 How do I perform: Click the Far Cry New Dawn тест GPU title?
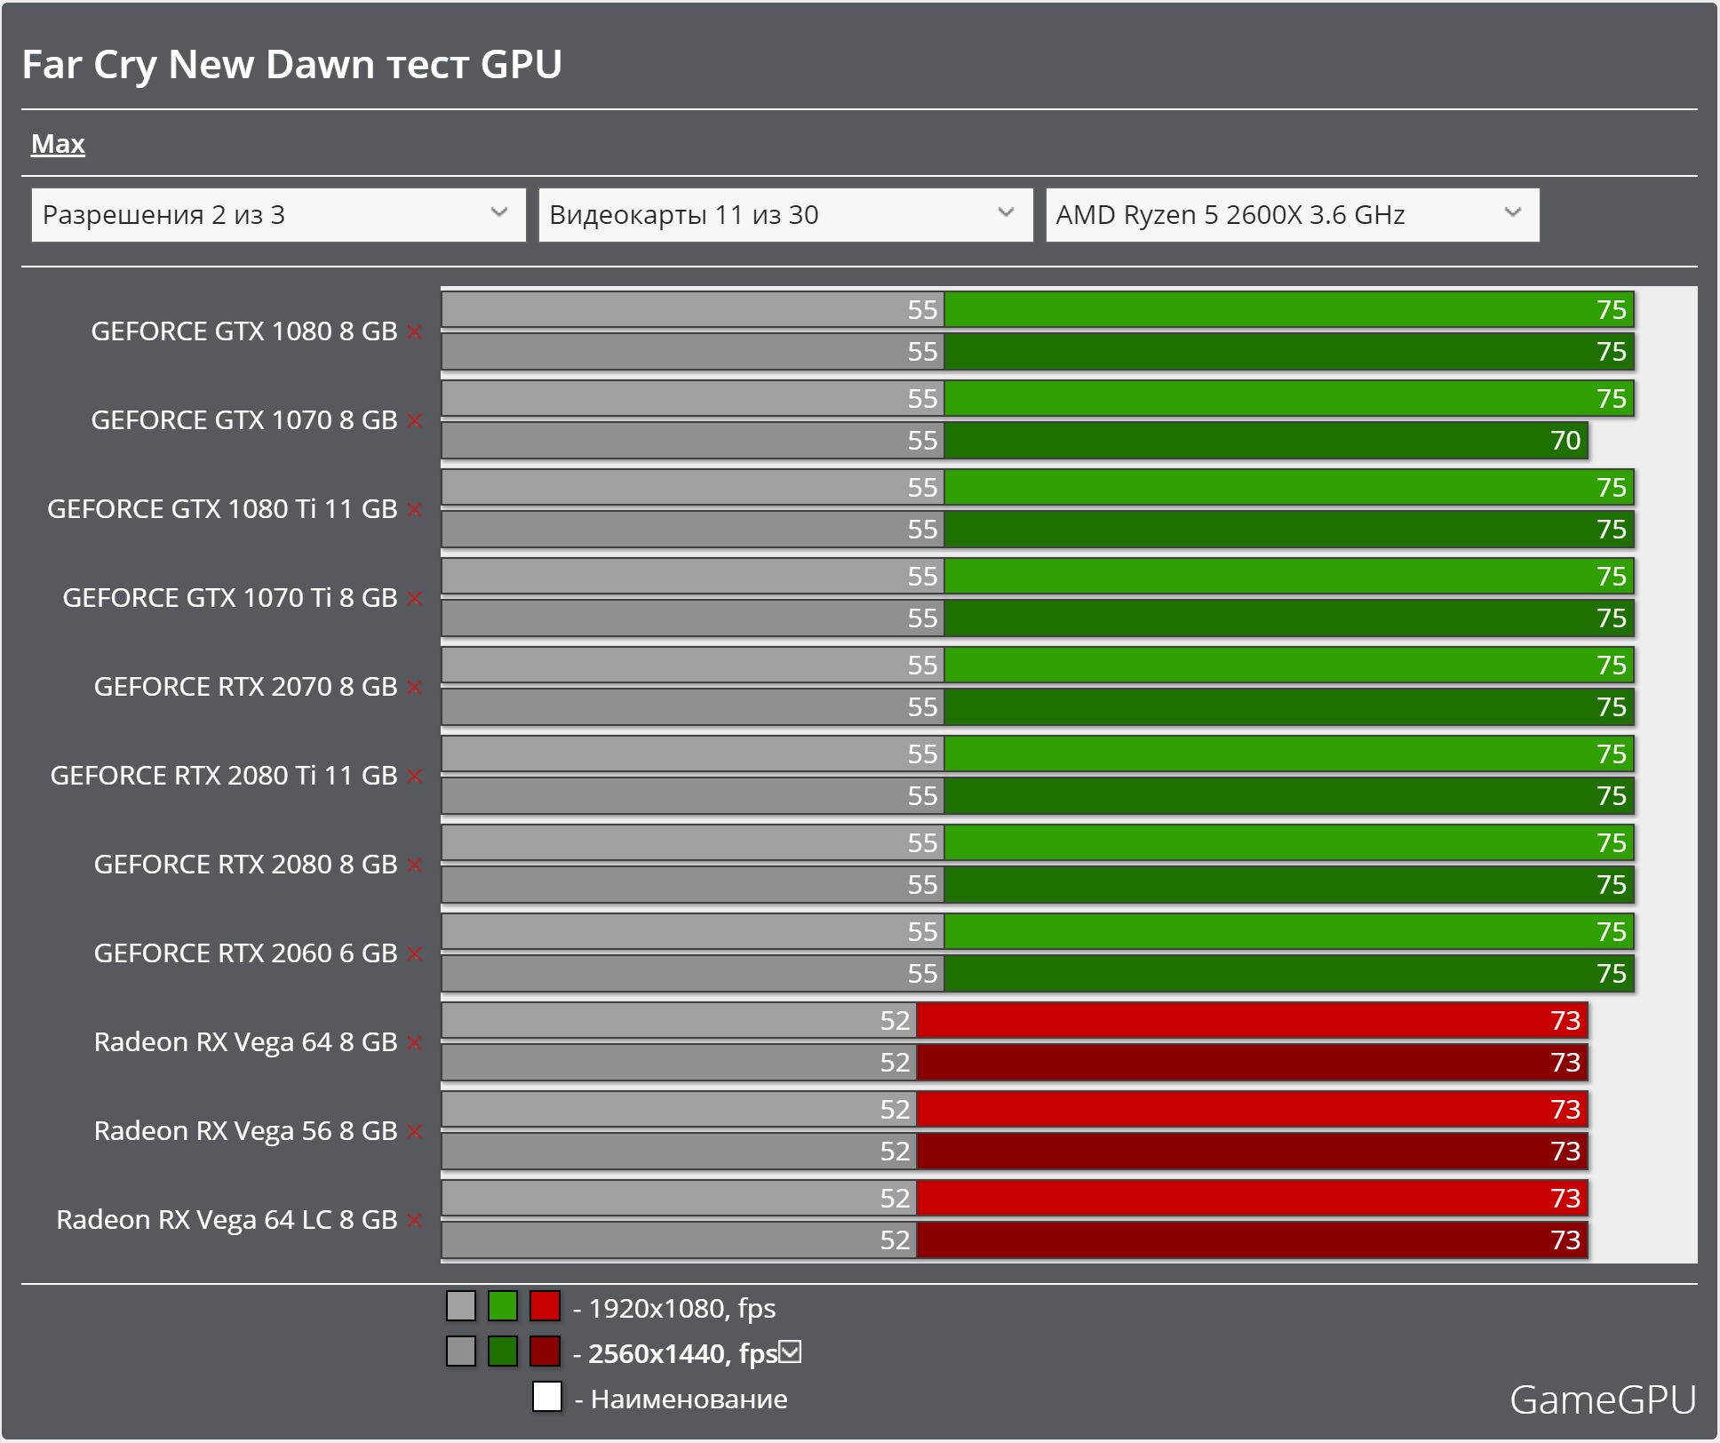292,65
